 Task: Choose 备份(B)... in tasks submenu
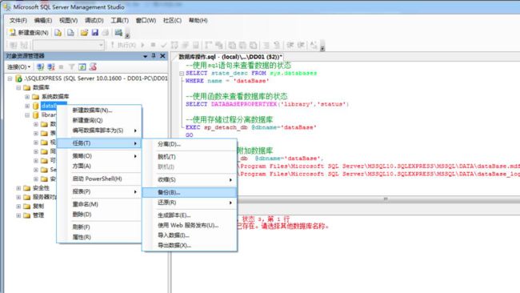[190, 192]
